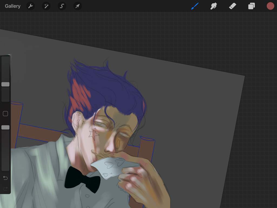Open the Gallery view
277x208 pixels.
pos(12,6)
